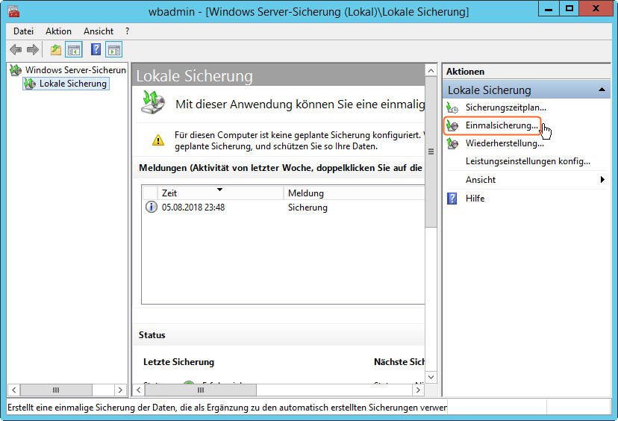Click the Sicherung message cell
This screenshot has width=618, height=421.
(308, 208)
